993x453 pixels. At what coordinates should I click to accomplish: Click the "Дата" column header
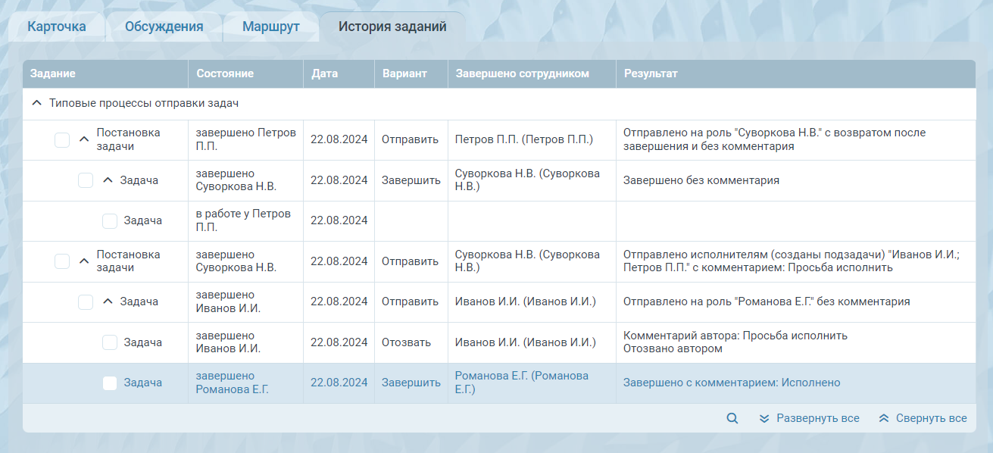point(324,73)
